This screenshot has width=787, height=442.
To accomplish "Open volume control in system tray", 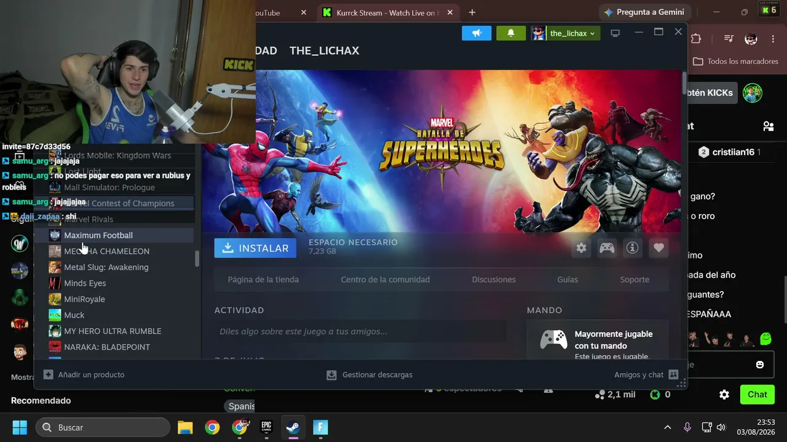I will tap(721, 427).
